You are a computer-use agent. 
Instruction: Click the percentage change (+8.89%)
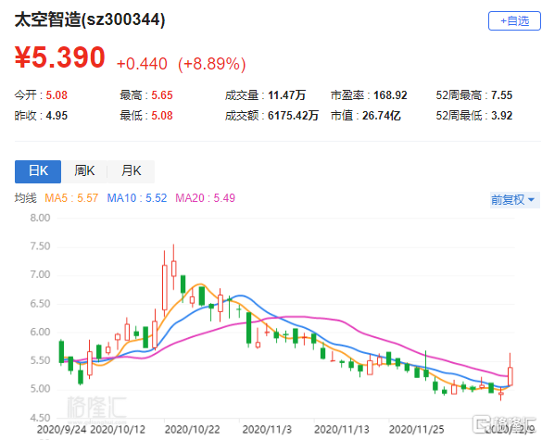(212, 64)
